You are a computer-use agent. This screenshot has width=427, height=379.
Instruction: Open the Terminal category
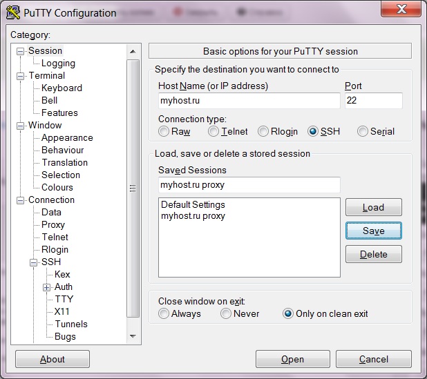(47, 75)
